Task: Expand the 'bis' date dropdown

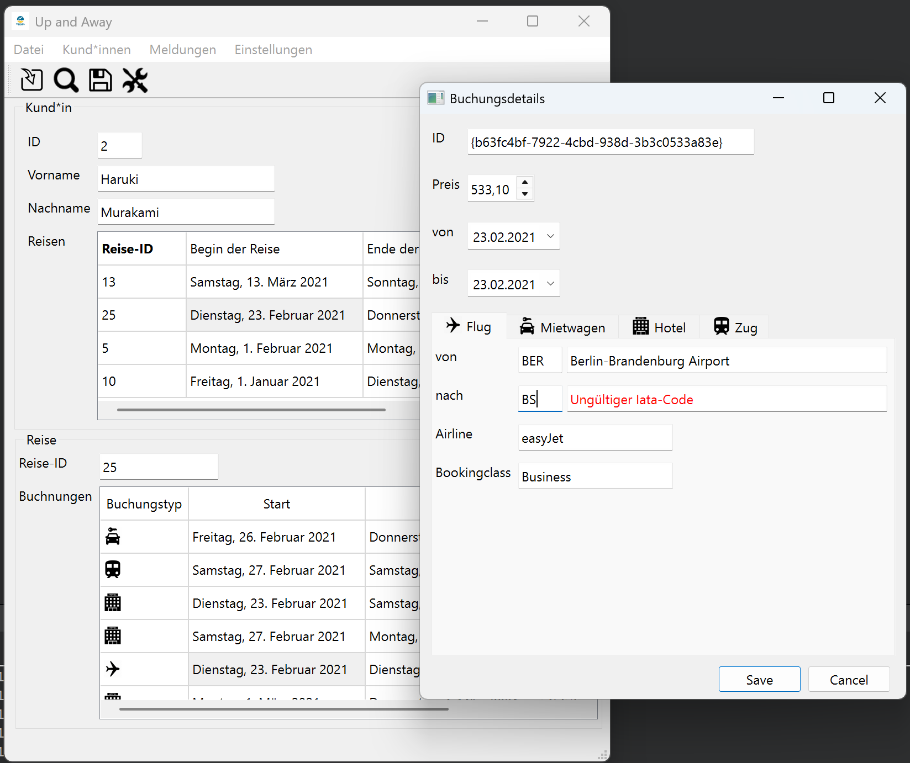Action: [x=550, y=284]
